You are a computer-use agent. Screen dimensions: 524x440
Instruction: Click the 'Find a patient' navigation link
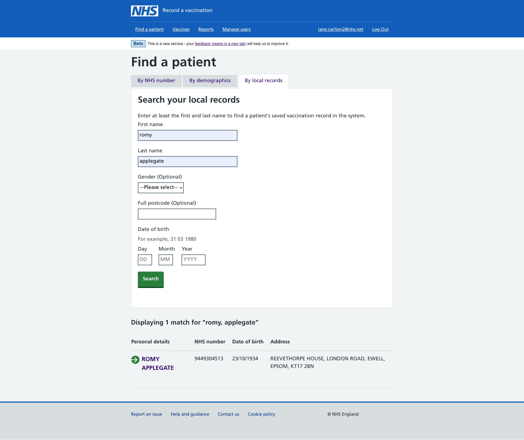[x=149, y=29]
